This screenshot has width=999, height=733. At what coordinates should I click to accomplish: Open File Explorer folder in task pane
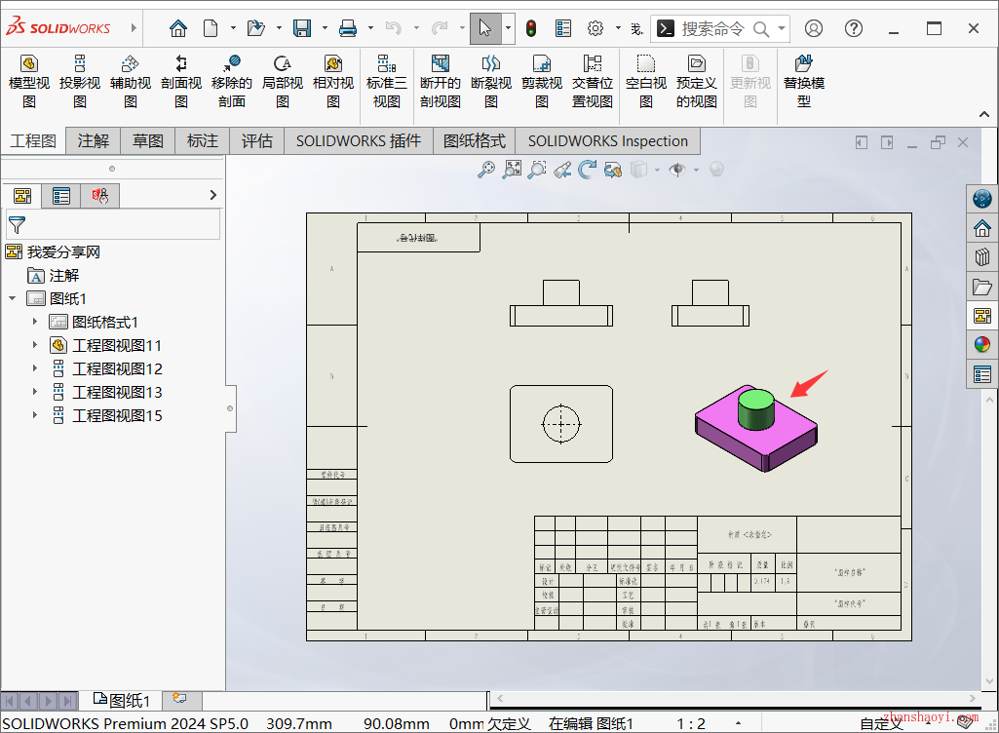coord(981,287)
